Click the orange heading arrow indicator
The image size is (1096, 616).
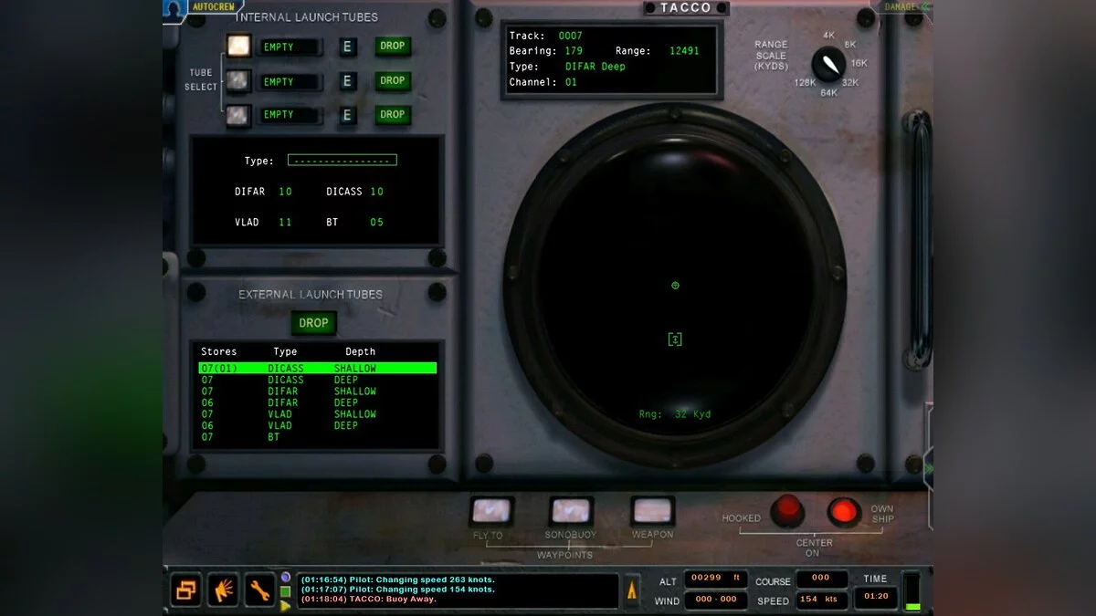631,590
